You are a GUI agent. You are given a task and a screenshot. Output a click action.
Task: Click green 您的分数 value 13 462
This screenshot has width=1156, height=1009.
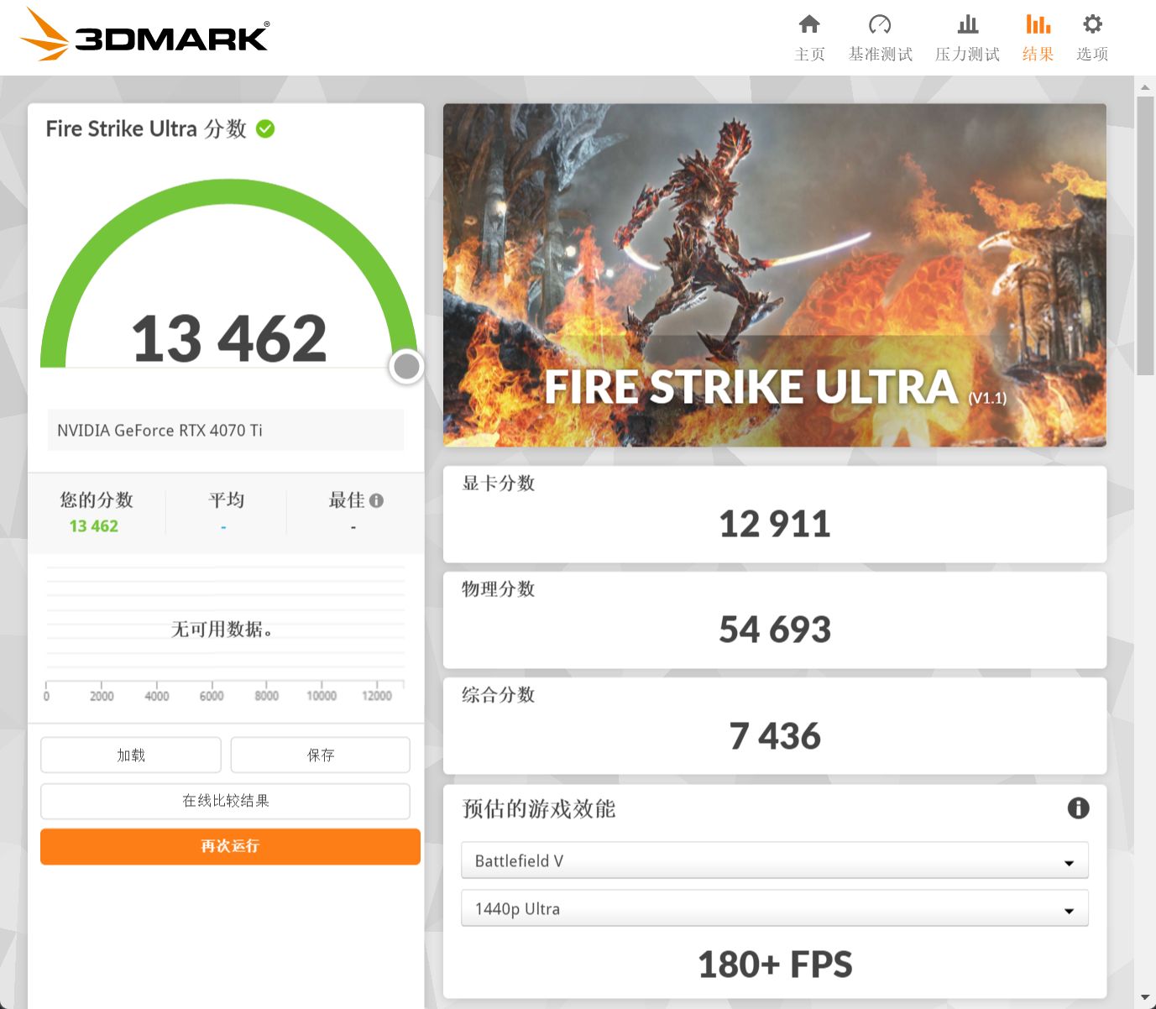pos(94,526)
